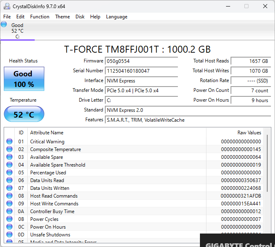Click the ID cell 0A
The height and width of the screenshot is (247, 275).
tap(21, 211)
